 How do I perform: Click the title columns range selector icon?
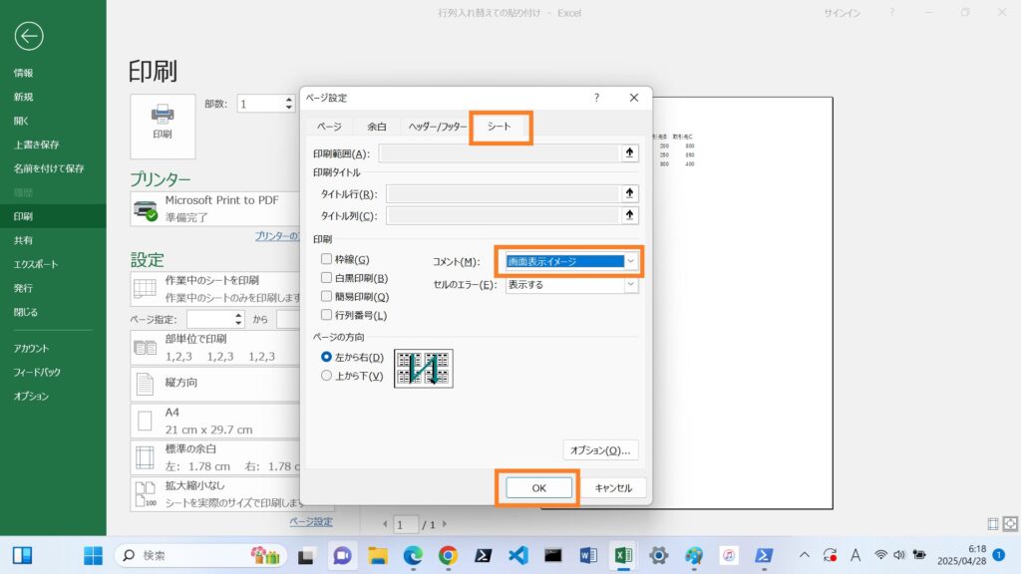(629, 215)
